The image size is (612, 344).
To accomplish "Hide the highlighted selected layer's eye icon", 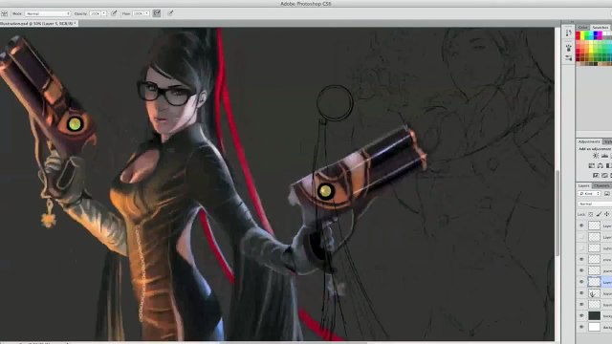I will tap(581, 282).
